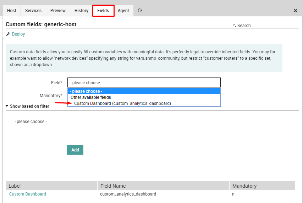The width and height of the screenshot is (303, 203).
Task: Open the Host tab
Action: coord(12,11)
